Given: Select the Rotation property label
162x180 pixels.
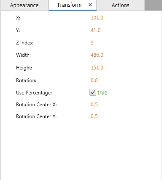Looking at the screenshot, I should coord(26,80).
